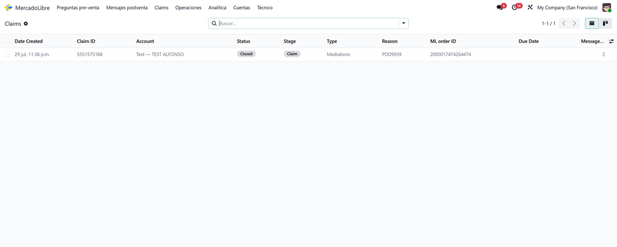Switch to list view
This screenshot has height=247, width=617.
click(592, 23)
